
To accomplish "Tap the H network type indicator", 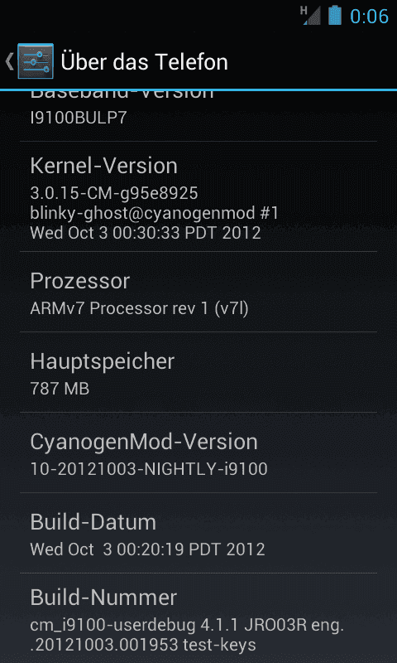I will pos(304,11).
